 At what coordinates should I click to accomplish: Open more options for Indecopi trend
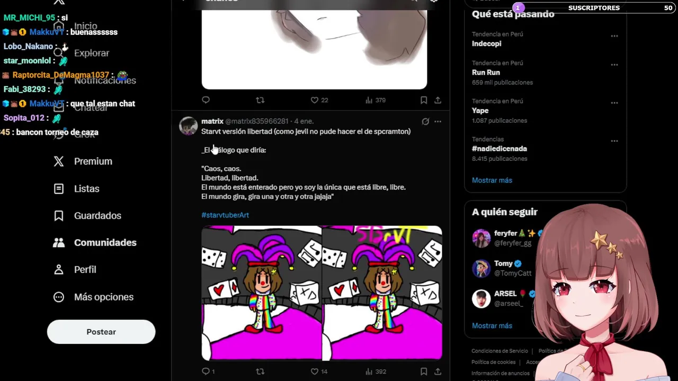coord(614,36)
